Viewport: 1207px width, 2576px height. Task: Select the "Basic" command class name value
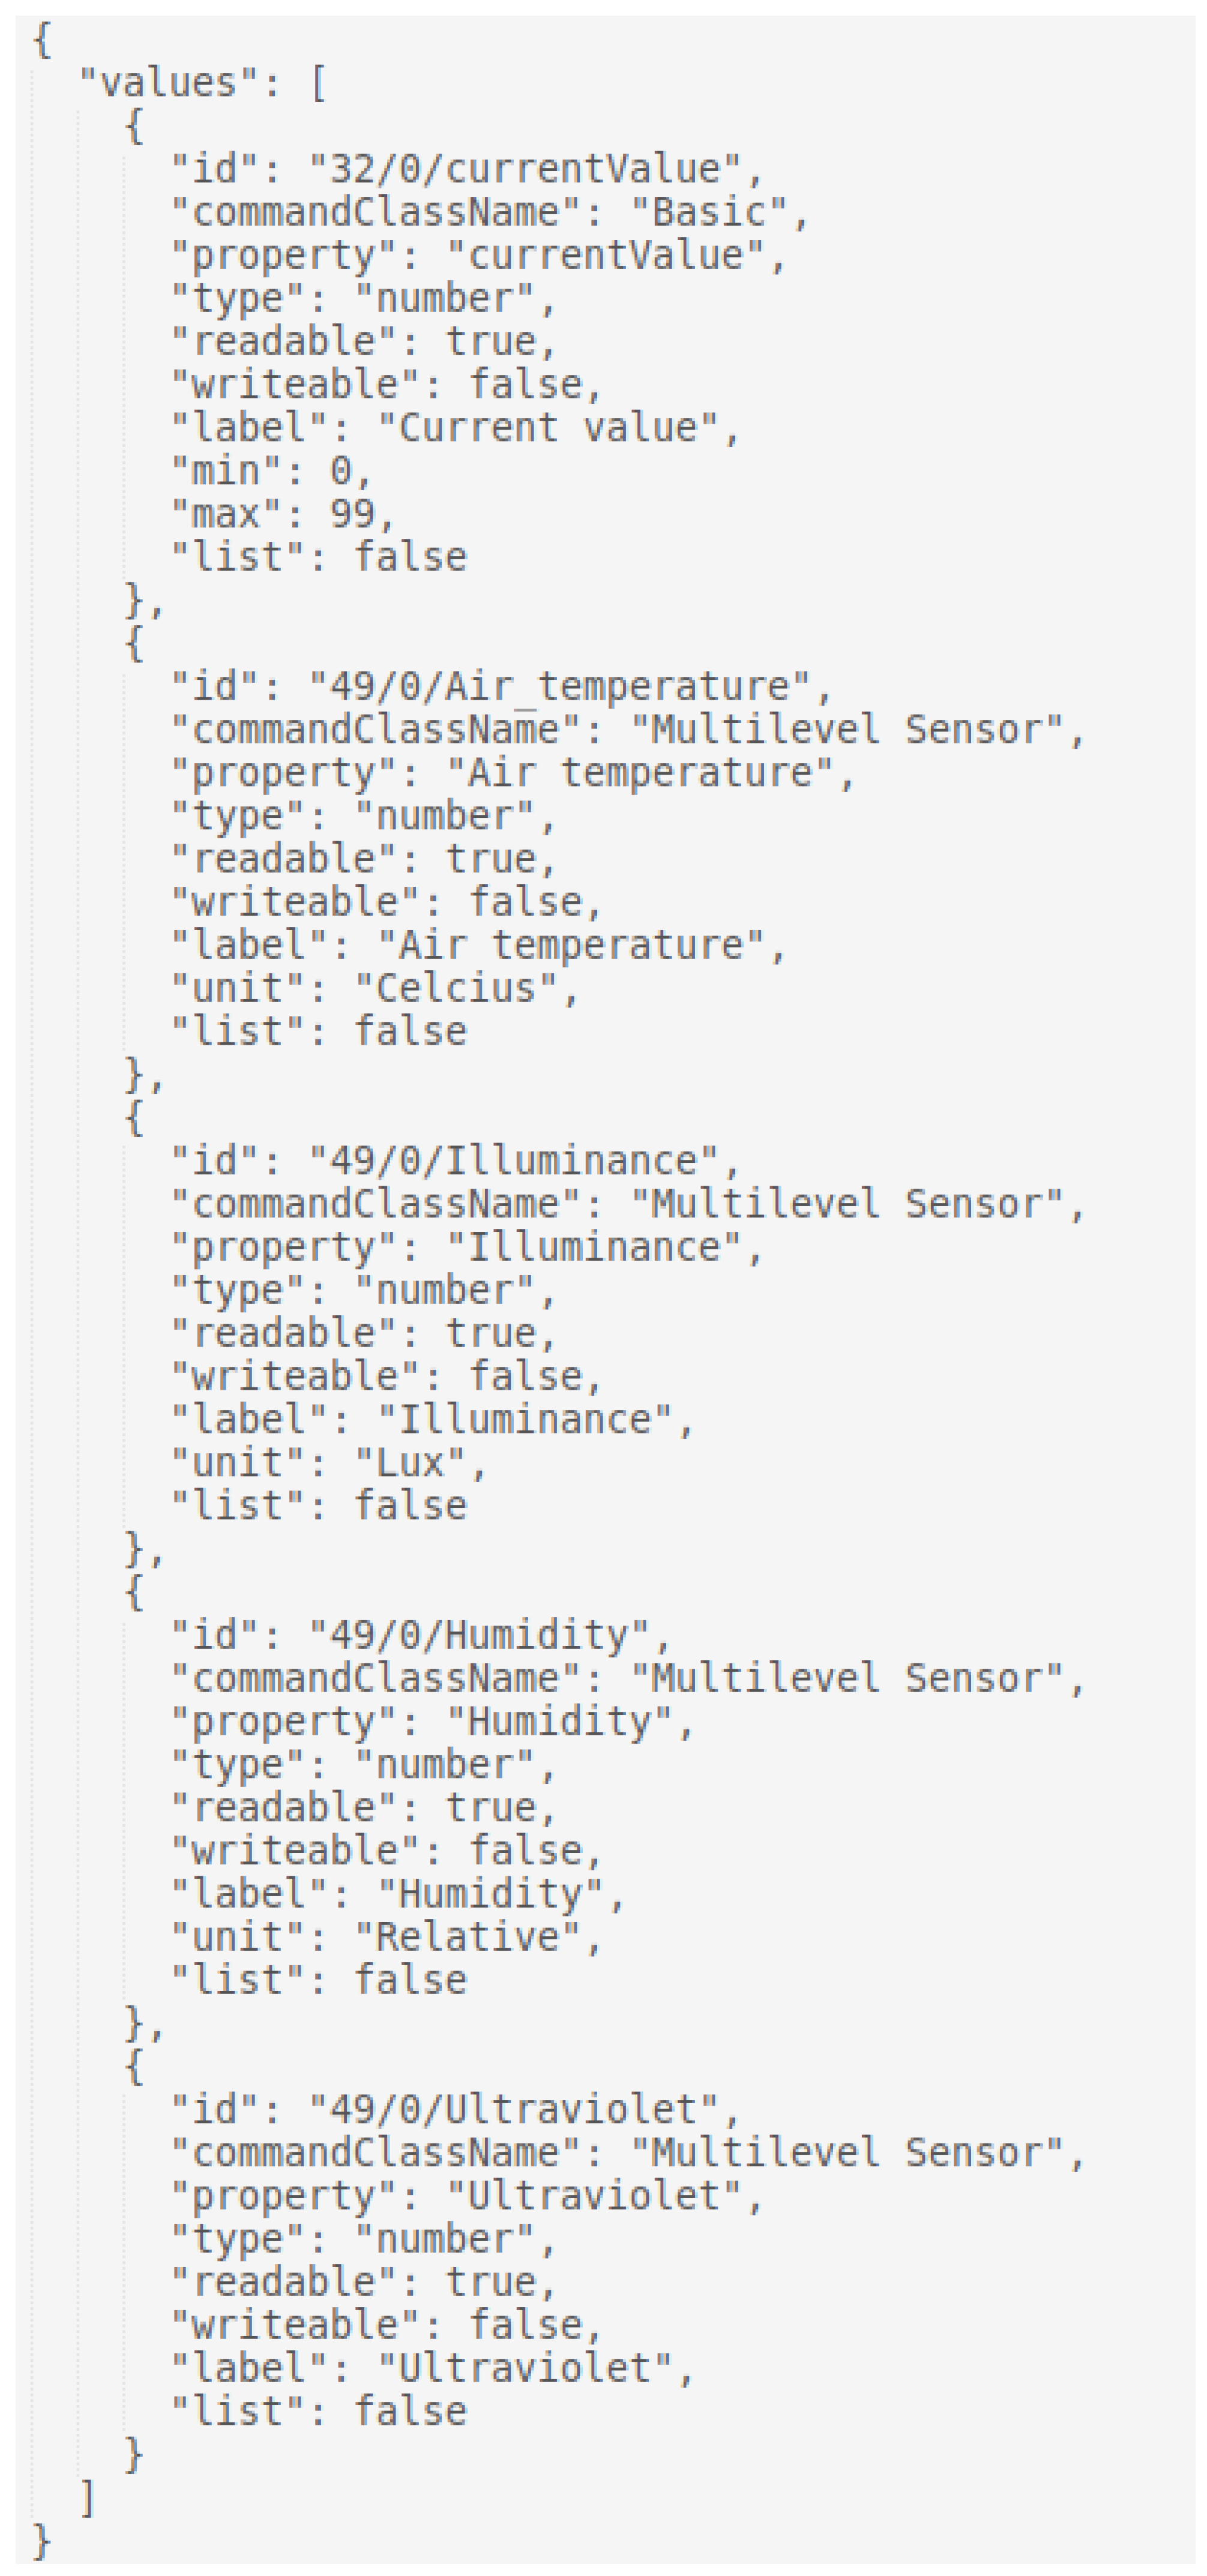(x=708, y=212)
